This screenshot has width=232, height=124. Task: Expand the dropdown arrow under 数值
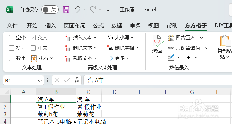click(157, 57)
